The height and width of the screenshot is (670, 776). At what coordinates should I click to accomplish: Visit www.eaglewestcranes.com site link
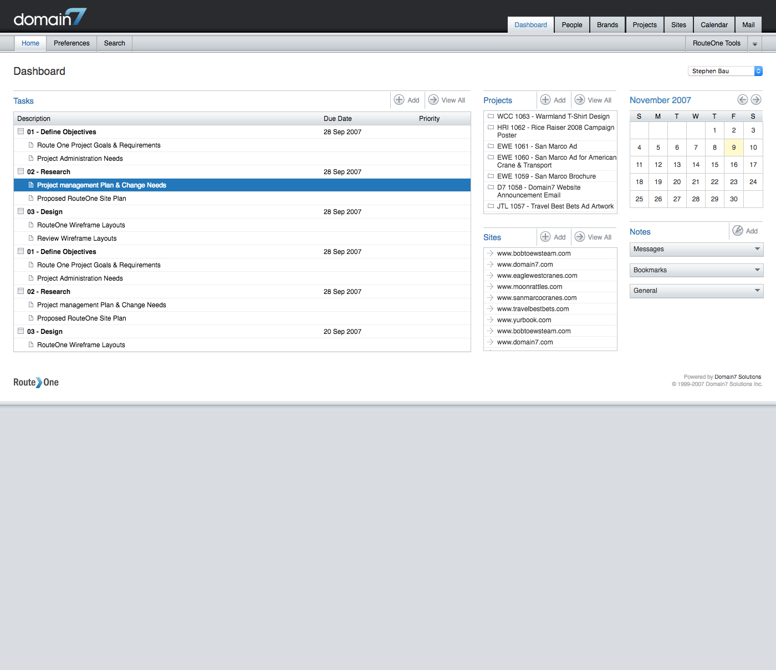click(x=537, y=276)
